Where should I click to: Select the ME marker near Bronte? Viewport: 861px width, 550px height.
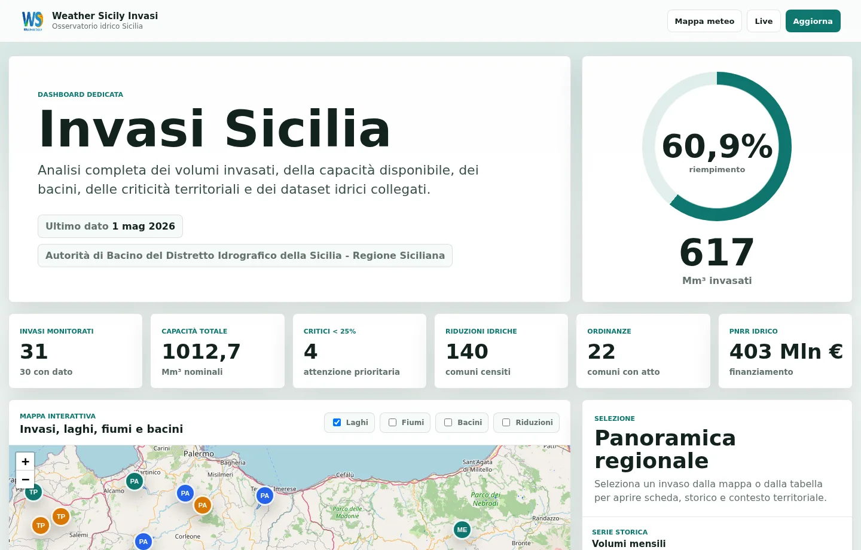(x=462, y=530)
